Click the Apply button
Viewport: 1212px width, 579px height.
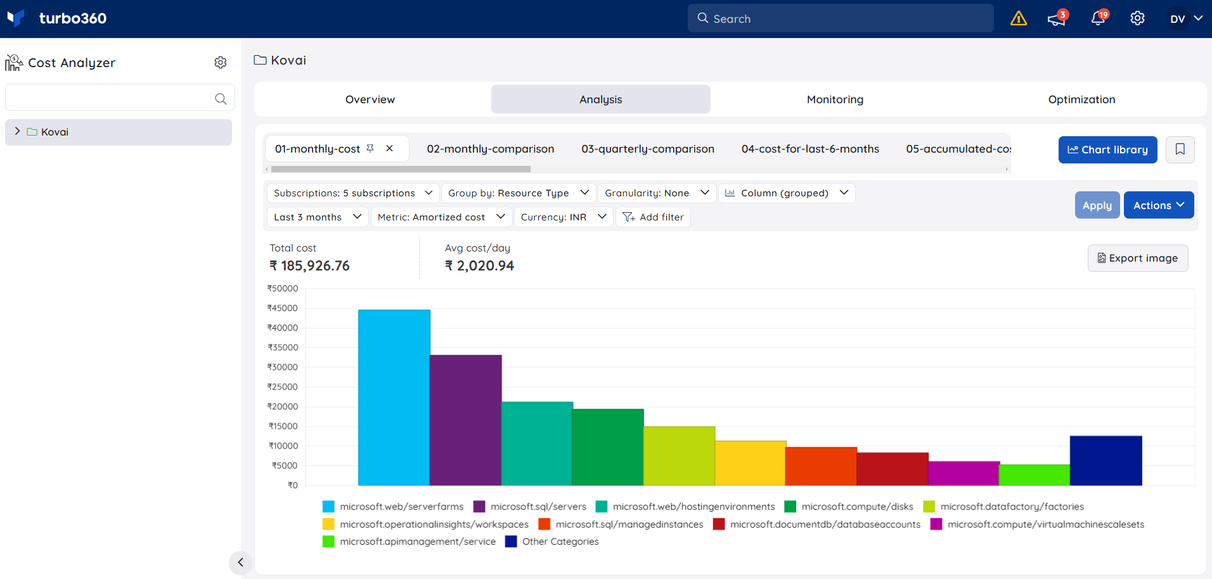[x=1097, y=205]
